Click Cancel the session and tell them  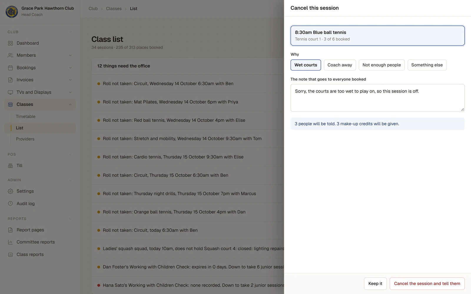click(x=427, y=284)
